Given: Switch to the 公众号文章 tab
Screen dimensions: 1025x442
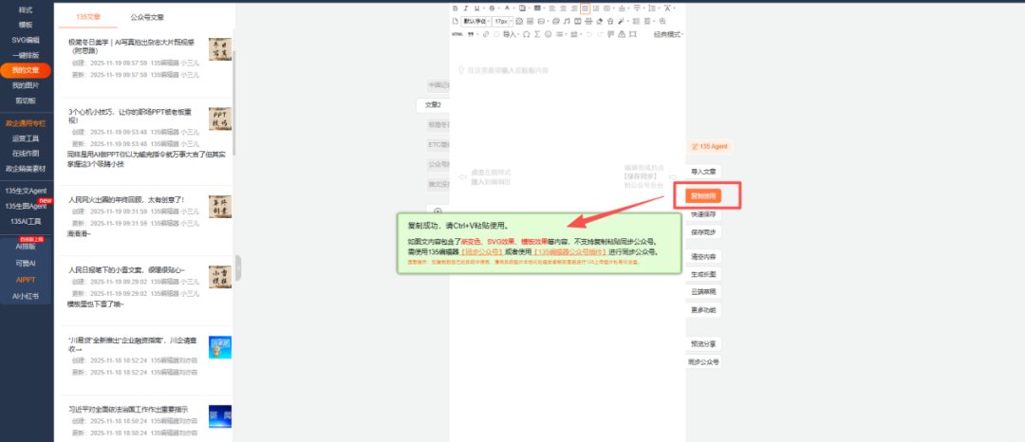Looking at the screenshot, I should click(x=147, y=17).
